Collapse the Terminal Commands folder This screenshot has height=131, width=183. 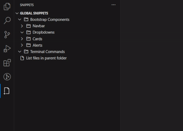(20, 52)
